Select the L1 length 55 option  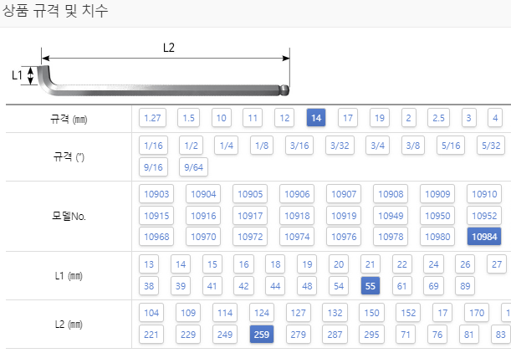(370, 286)
